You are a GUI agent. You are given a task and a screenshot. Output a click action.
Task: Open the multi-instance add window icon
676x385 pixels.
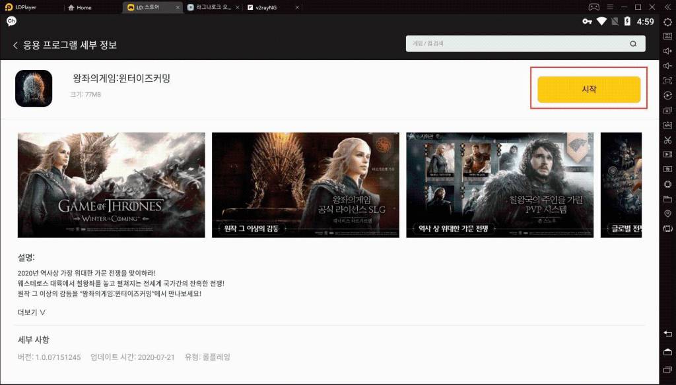point(667,110)
